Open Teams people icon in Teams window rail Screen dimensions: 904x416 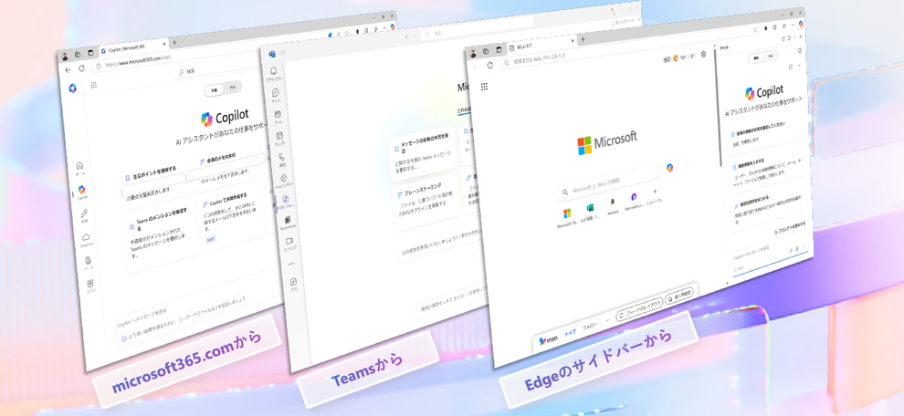[278, 114]
